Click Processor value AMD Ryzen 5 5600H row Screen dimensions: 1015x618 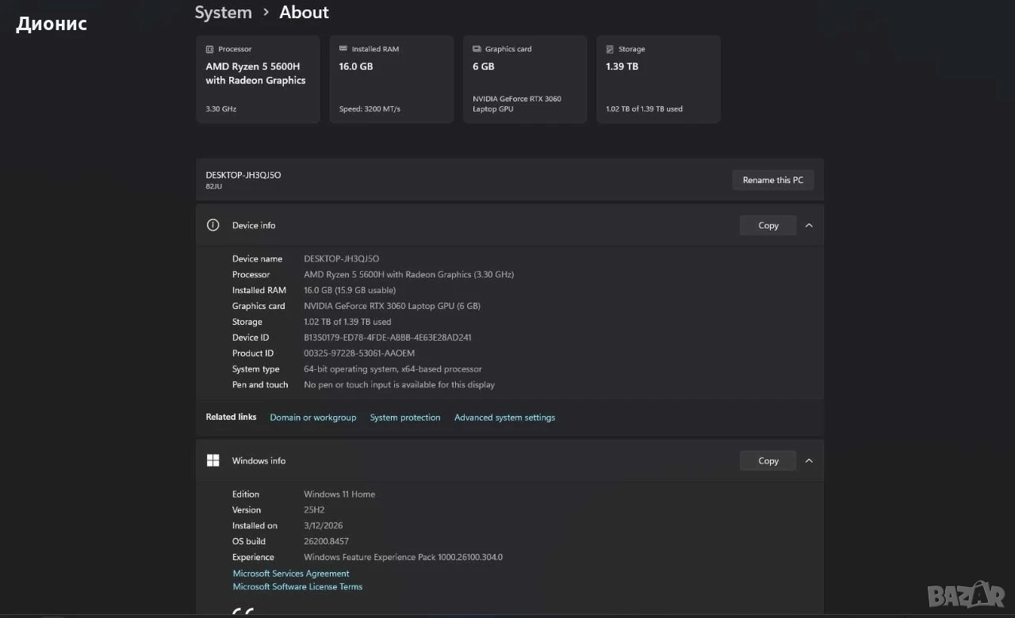(x=408, y=274)
